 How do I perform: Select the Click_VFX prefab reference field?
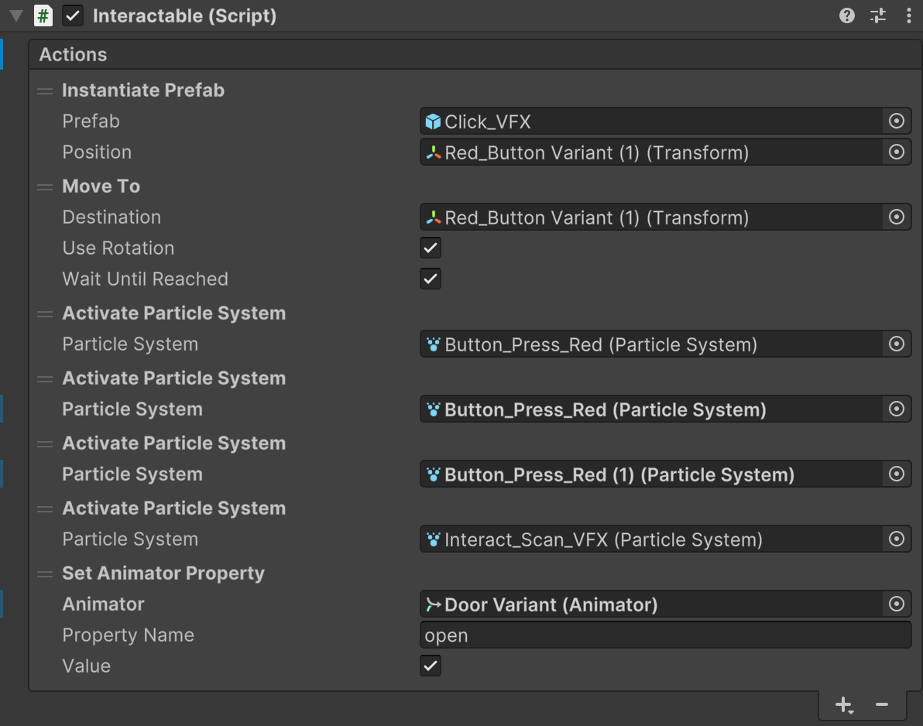click(650, 122)
